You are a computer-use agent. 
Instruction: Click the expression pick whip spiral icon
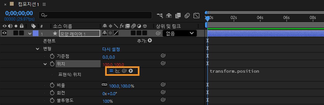[x=124, y=71]
